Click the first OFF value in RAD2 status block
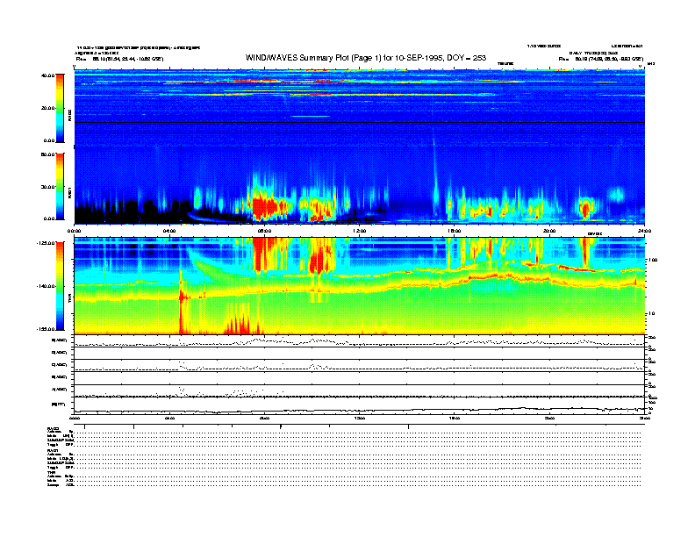695x537 pixels. (69, 444)
